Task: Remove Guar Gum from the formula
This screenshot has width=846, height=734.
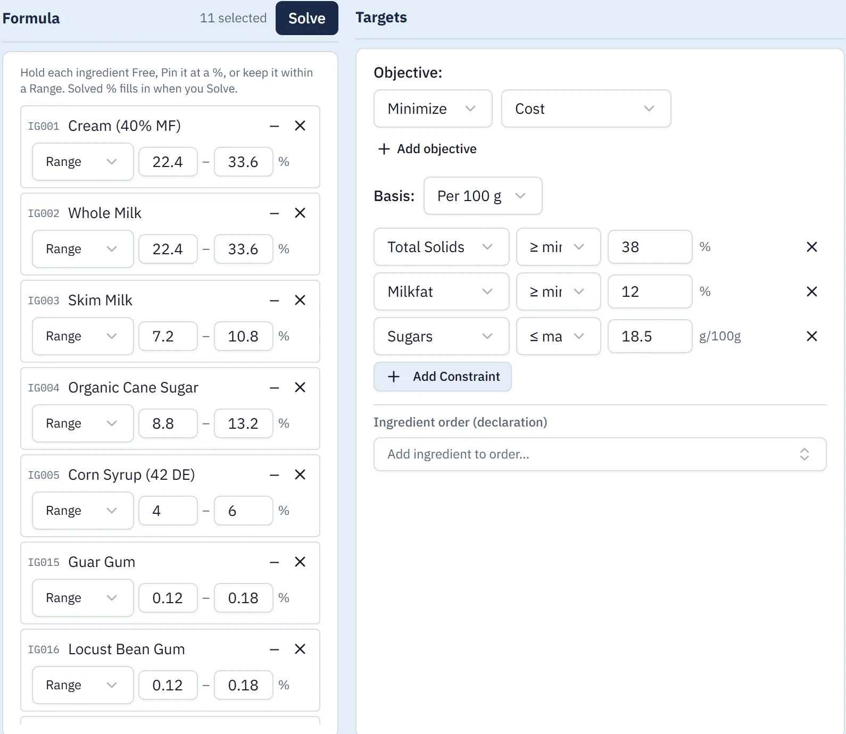Action: point(300,562)
